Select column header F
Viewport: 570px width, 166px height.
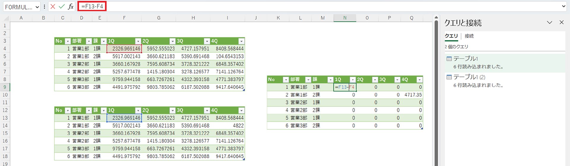(x=124, y=18)
